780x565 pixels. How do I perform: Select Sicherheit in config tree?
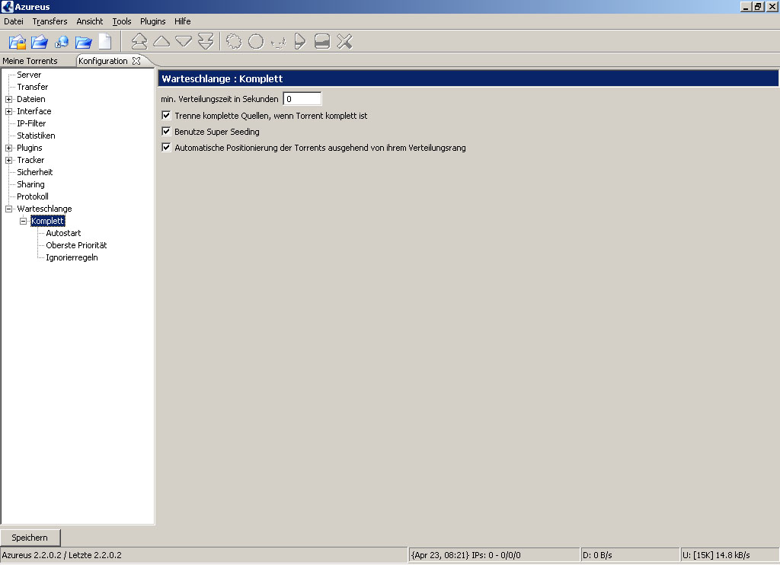pyautogui.click(x=35, y=172)
